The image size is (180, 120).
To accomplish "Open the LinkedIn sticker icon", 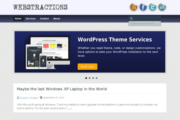I will click(162, 7).
